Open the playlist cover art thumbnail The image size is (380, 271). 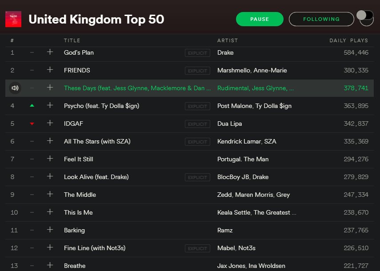pyautogui.click(x=13, y=19)
